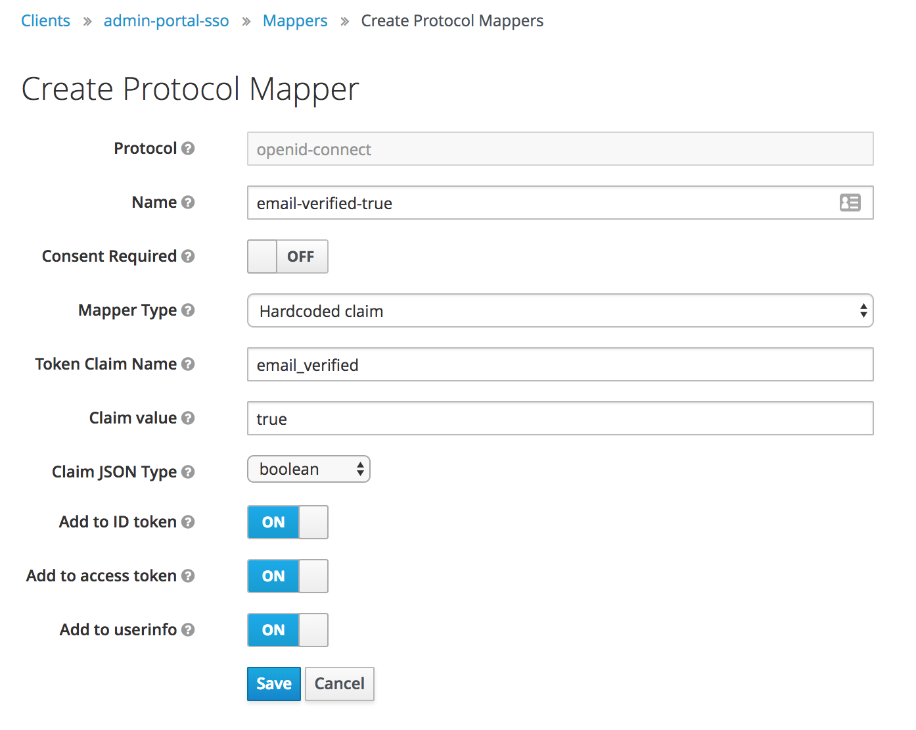Screen dimensions: 916x730
Task: Click the Claim value help icon
Action: [188, 418]
